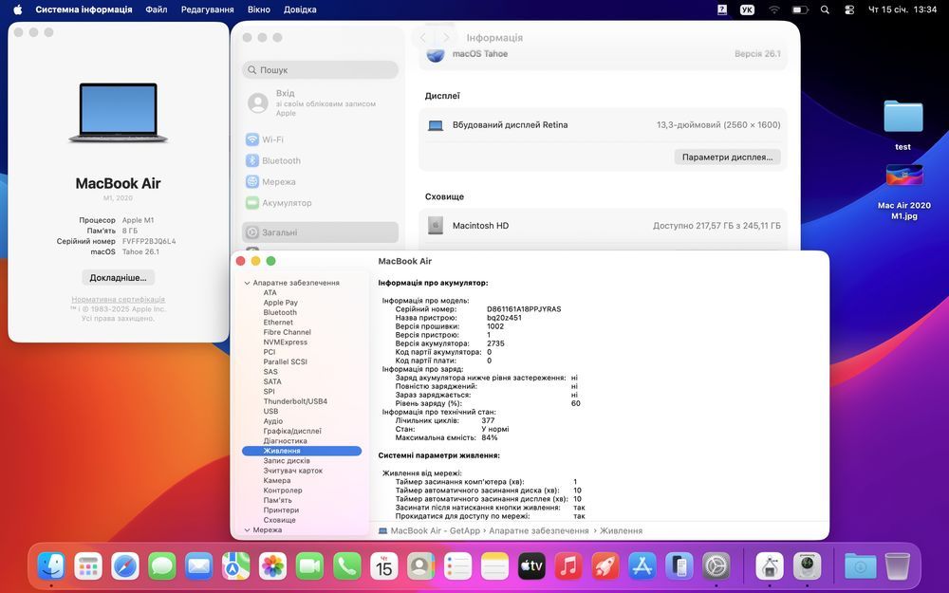Launch App Store from the Dock
The image size is (949, 593).
[x=642, y=566]
